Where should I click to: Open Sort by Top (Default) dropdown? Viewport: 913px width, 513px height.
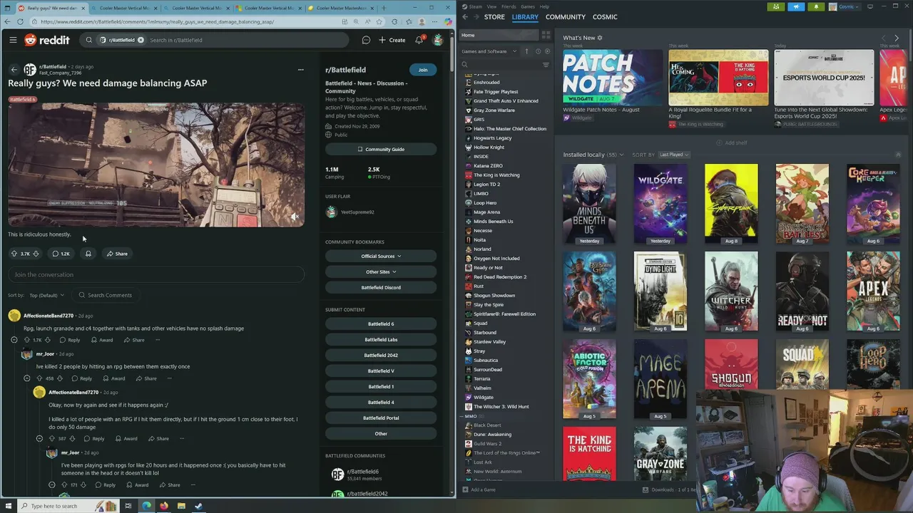pos(46,295)
